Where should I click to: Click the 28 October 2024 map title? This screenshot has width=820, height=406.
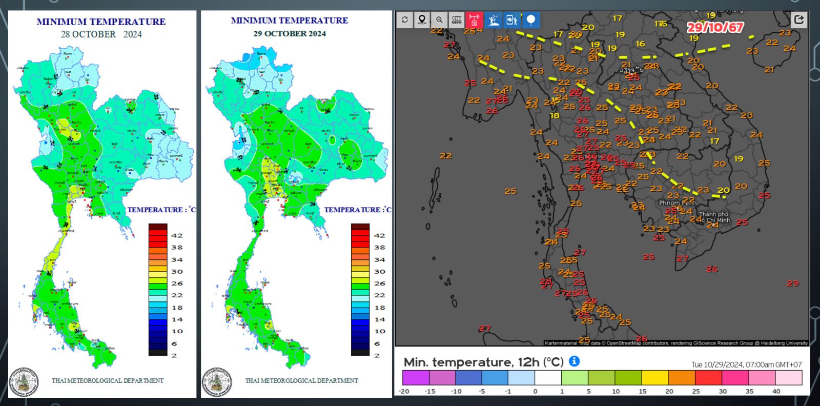coord(101,34)
